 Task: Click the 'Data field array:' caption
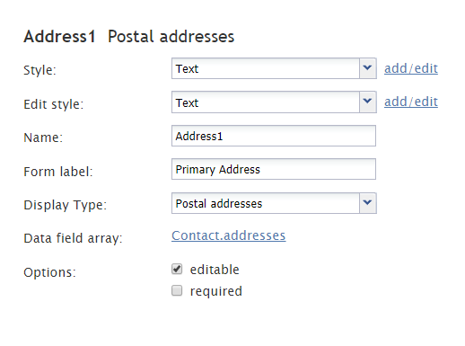click(x=74, y=238)
